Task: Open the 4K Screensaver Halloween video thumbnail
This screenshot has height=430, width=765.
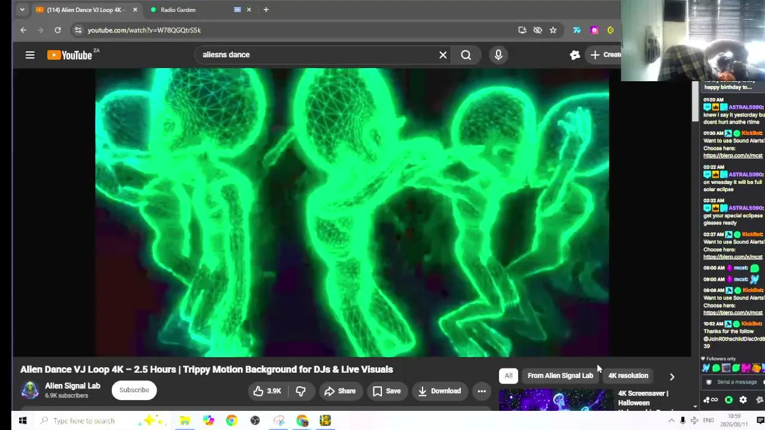Action: click(x=556, y=400)
